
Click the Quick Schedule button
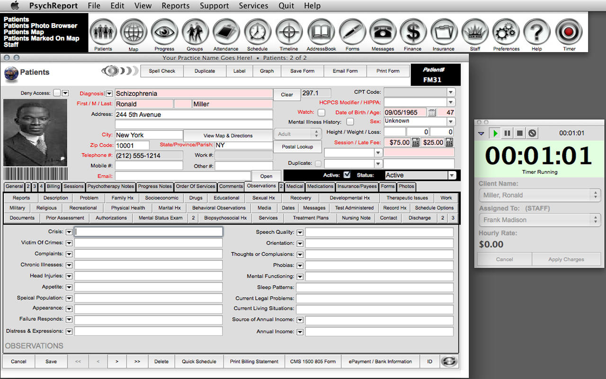click(x=199, y=361)
